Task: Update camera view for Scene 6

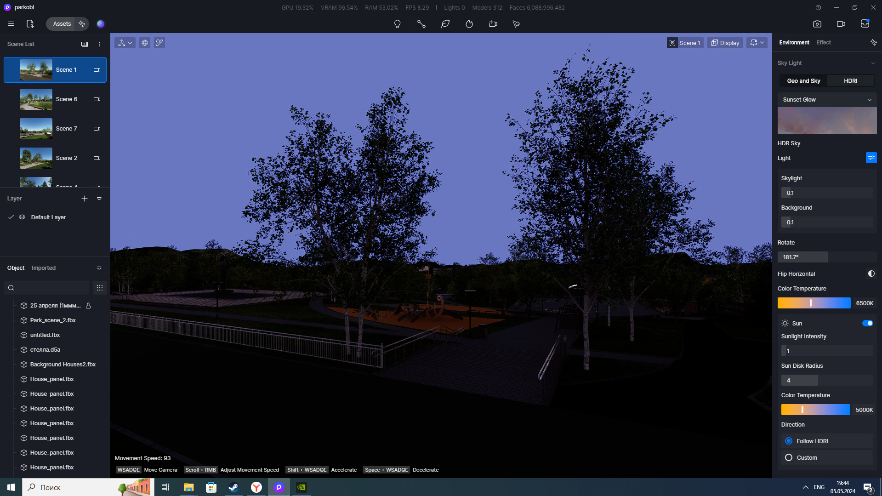Action: click(x=97, y=99)
